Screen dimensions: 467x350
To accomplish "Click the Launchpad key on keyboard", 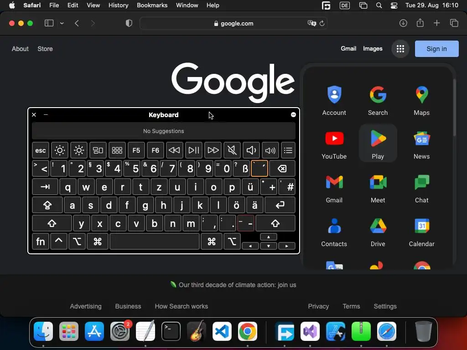I will pos(117,150).
